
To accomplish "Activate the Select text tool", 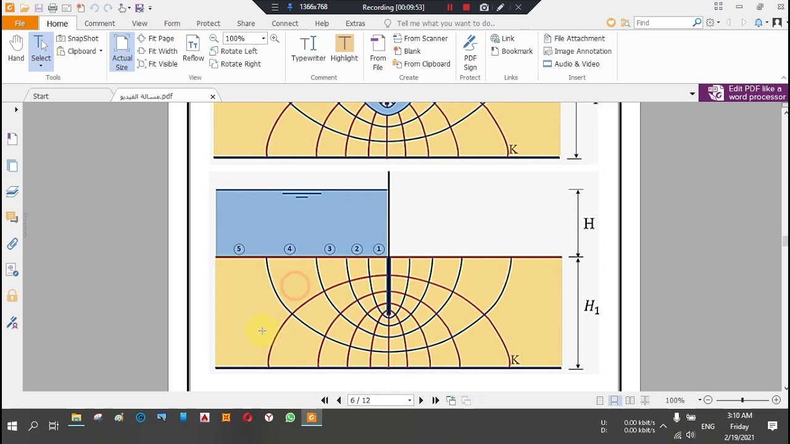I will 41,51.
